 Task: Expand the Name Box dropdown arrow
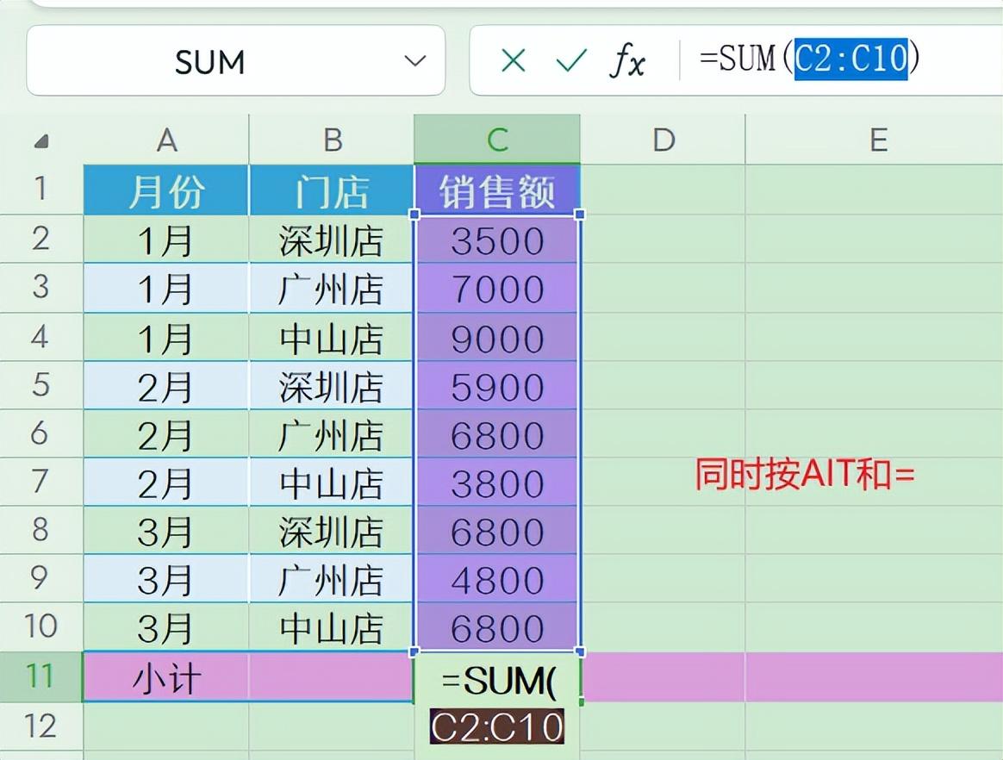[415, 61]
